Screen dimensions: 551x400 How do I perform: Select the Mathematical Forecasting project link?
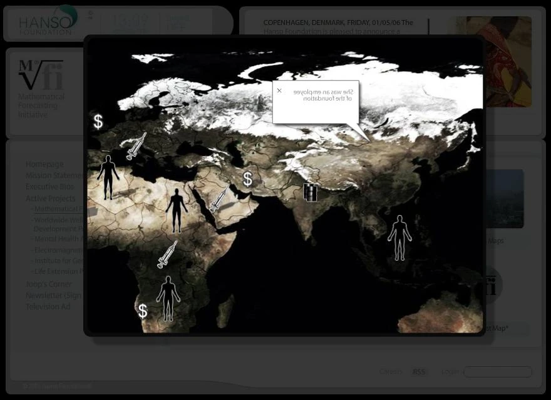click(59, 209)
